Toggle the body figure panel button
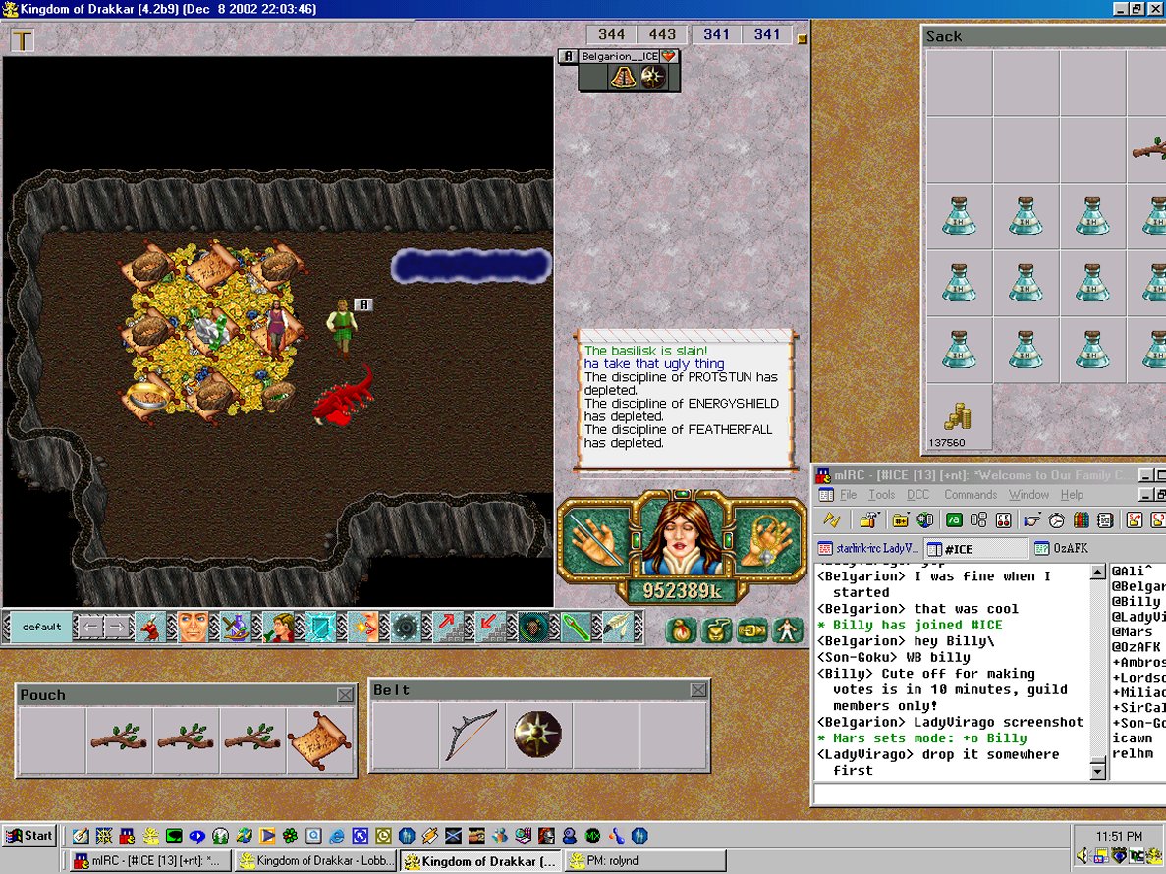The height and width of the screenshot is (874, 1166). click(x=786, y=630)
